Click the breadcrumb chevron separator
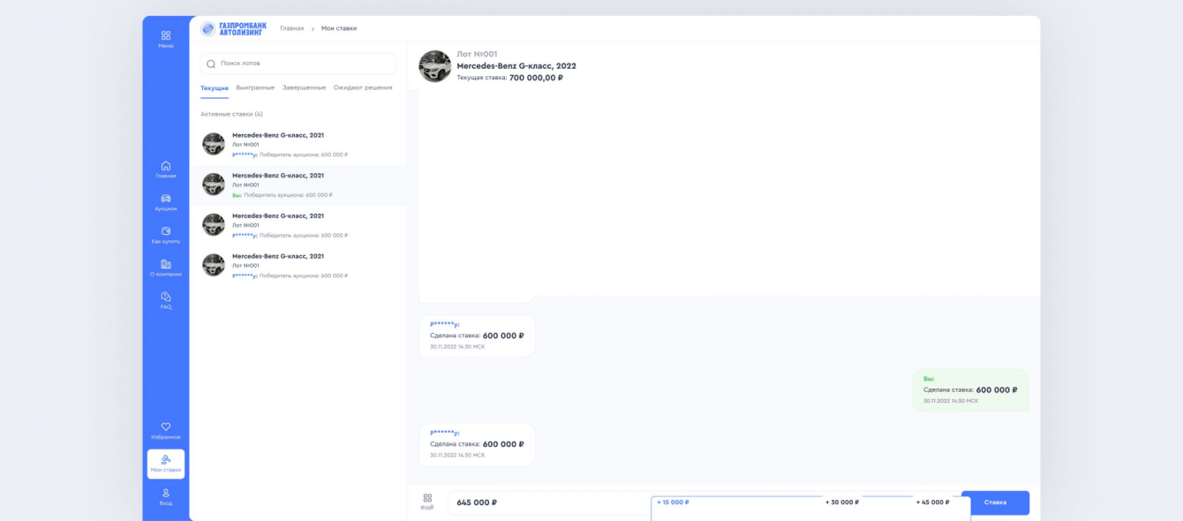Image resolution: width=1183 pixels, height=521 pixels. (313, 29)
